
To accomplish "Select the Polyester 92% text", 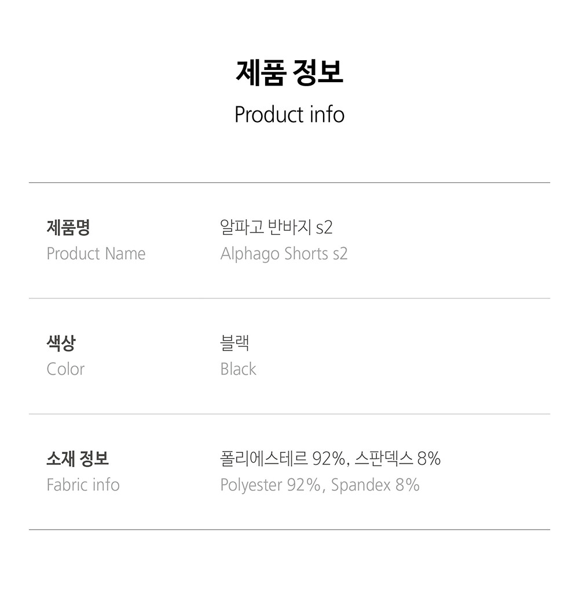I will pyautogui.click(x=271, y=485).
